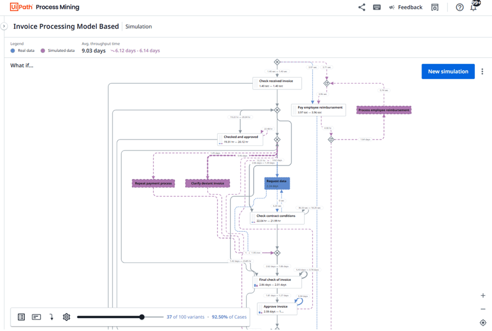Viewport: 492px width, 331px height.
Task: Select the Final check of invoice node
Action: click(277, 282)
